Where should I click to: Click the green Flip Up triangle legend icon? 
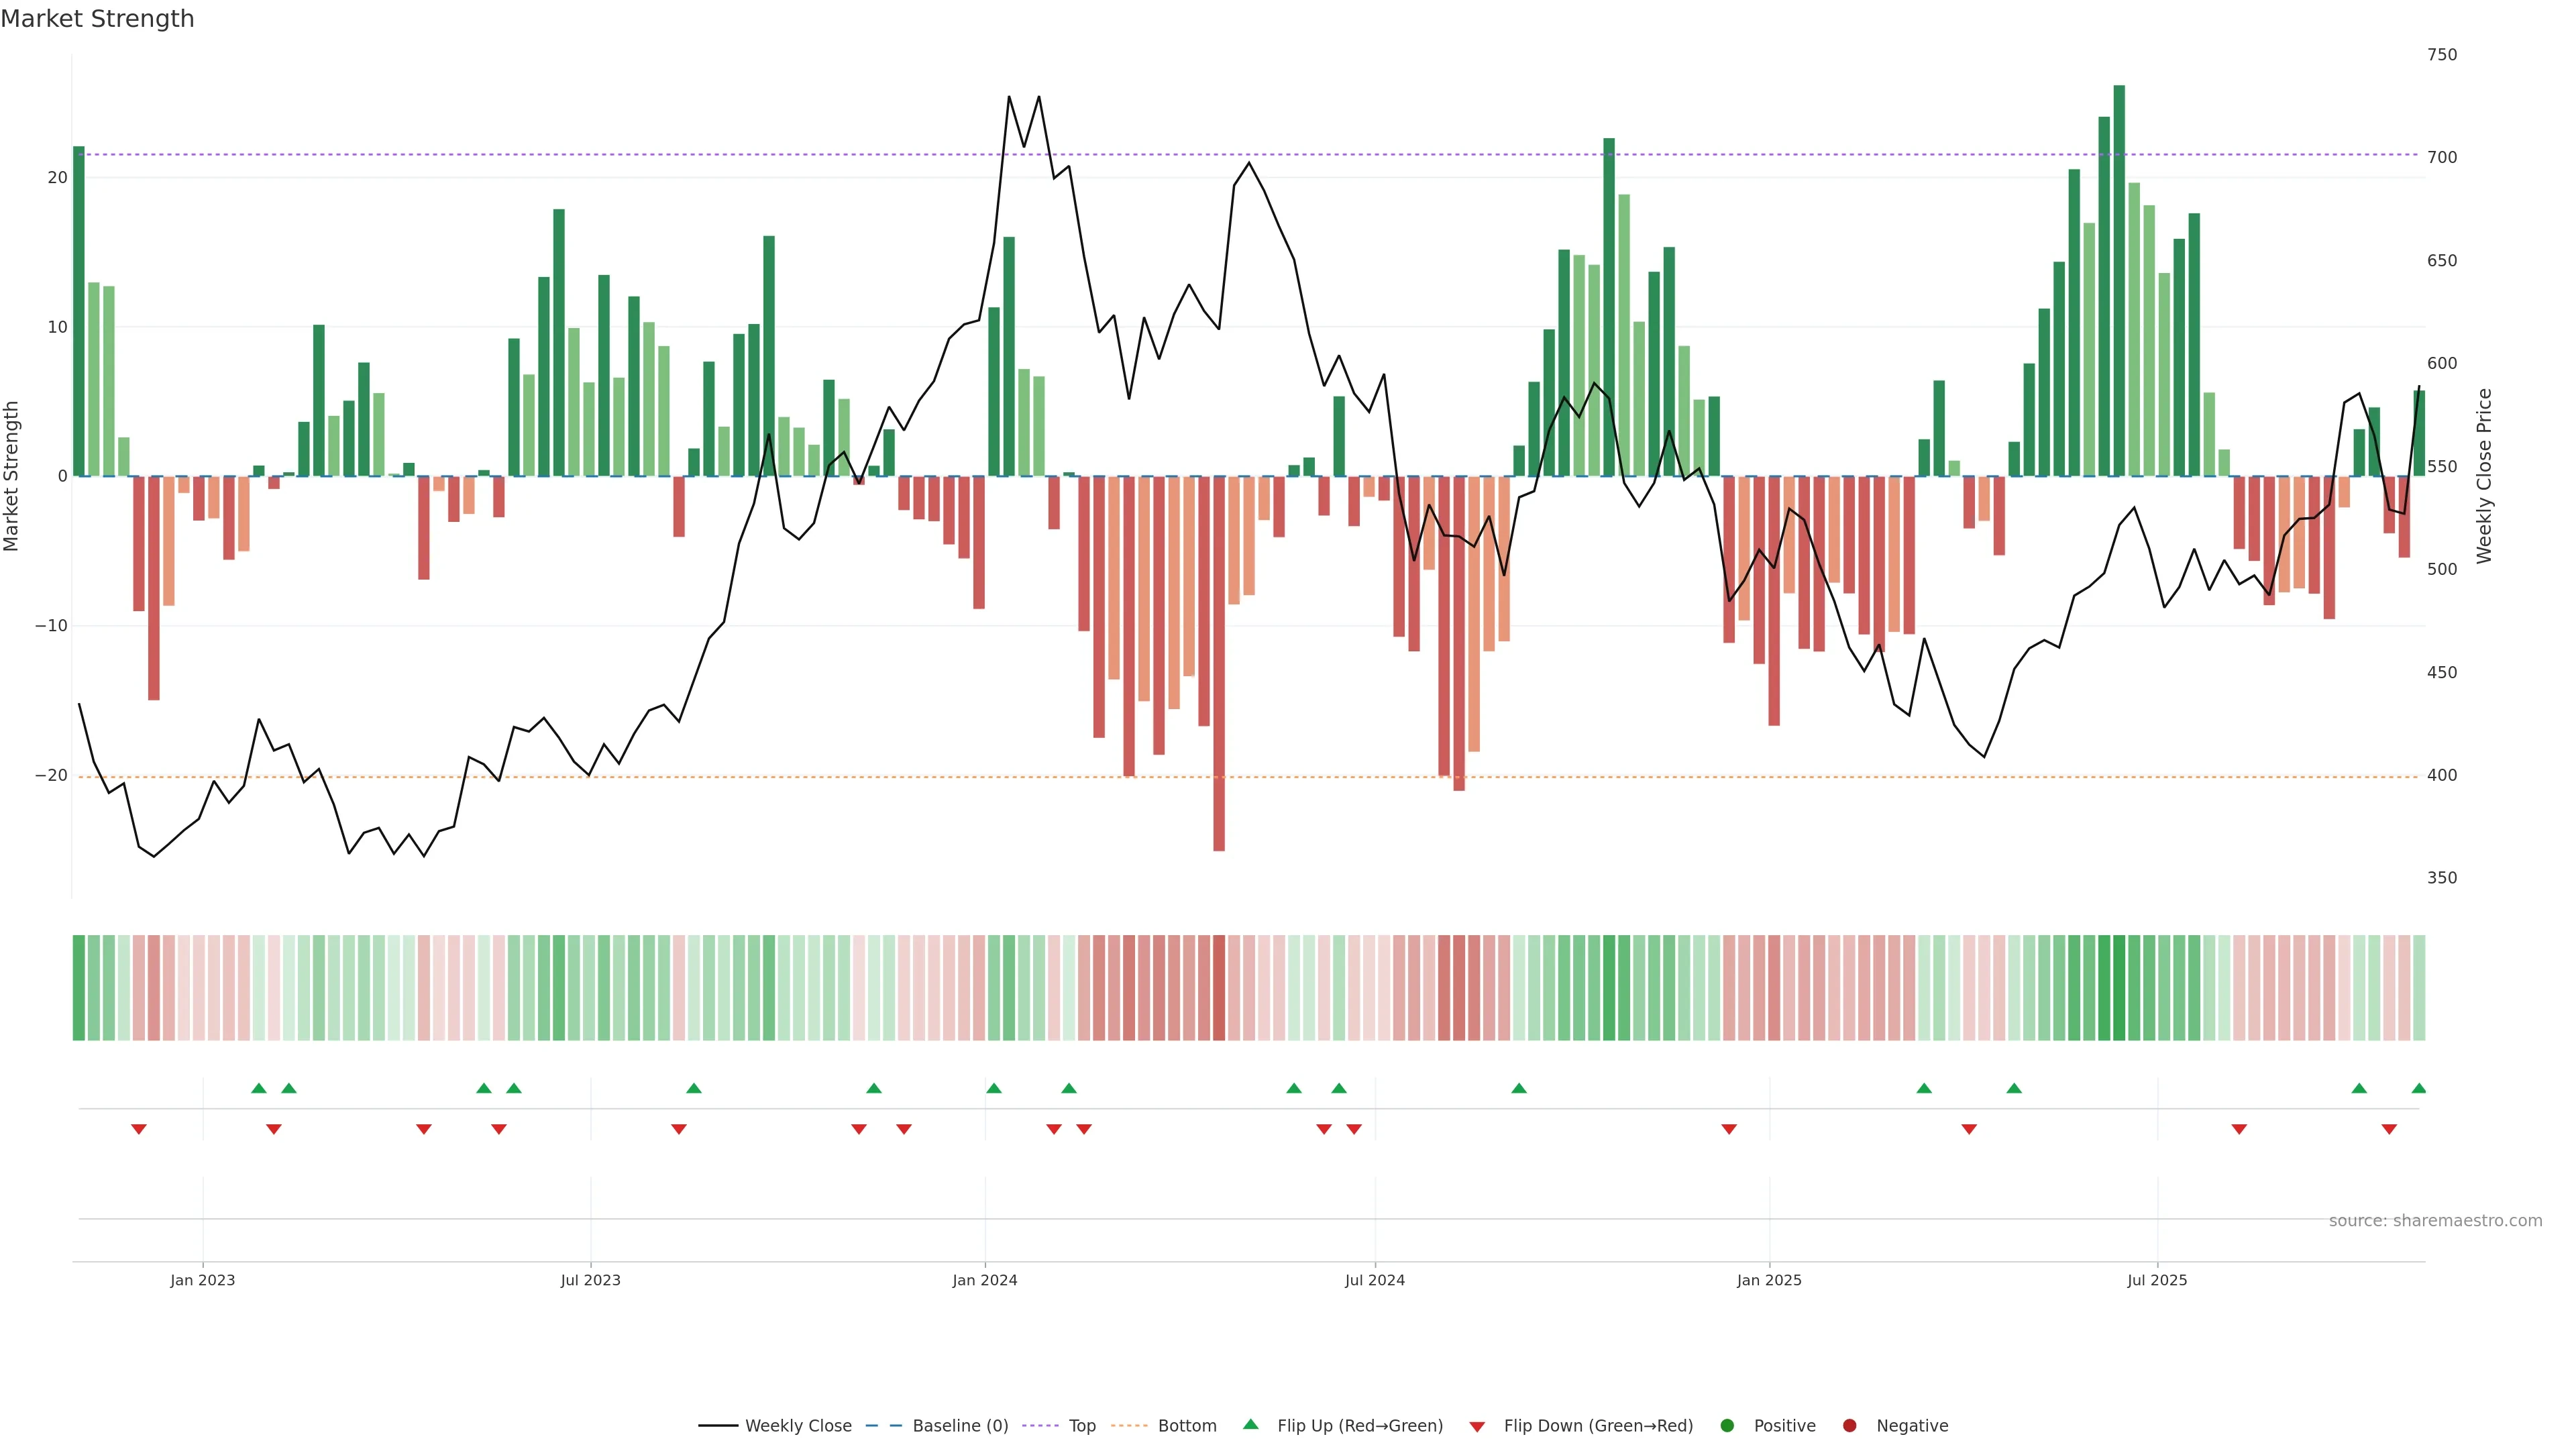1250,1424
